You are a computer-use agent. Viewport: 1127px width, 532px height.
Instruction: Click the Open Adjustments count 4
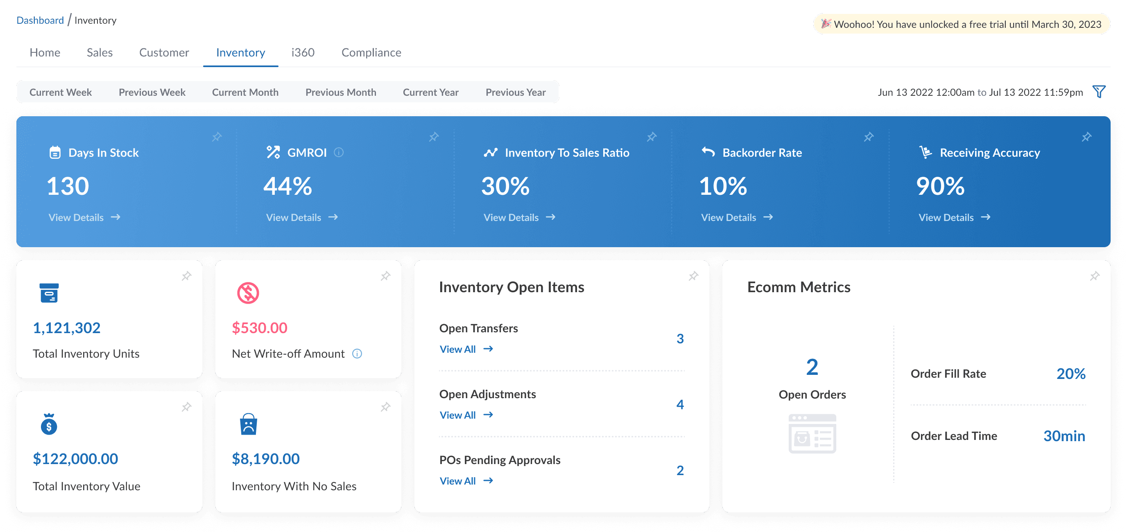680,405
